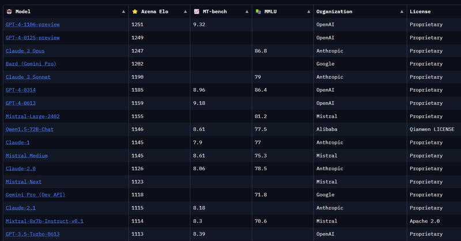461x241 pixels.
Task: Open the Bard (Gemini Pro) link
Action: point(31,64)
